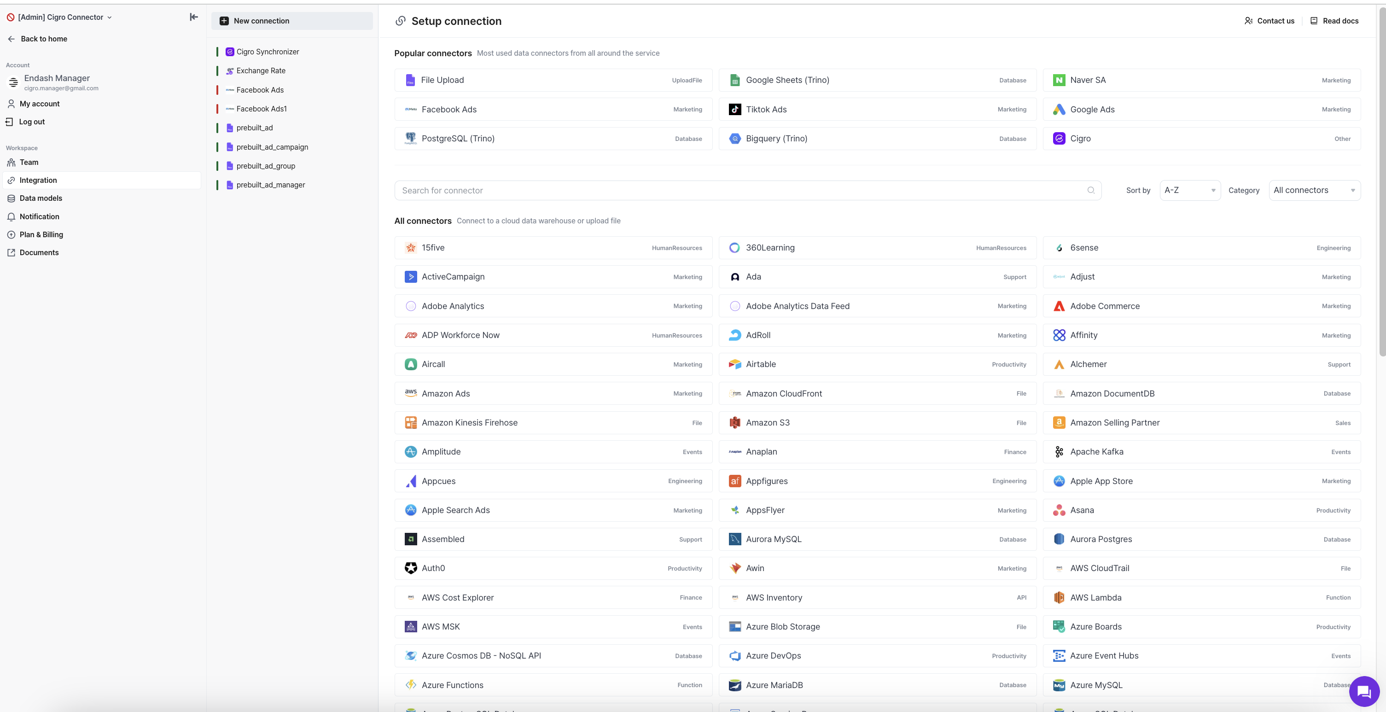Click the Google Ads connector icon

click(1059, 109)
